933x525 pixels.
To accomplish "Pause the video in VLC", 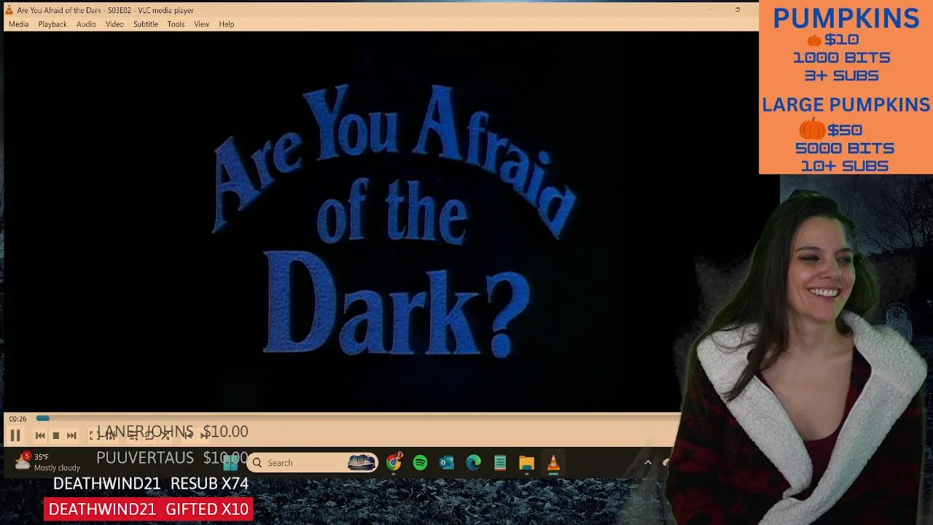I will click(15, 435).
